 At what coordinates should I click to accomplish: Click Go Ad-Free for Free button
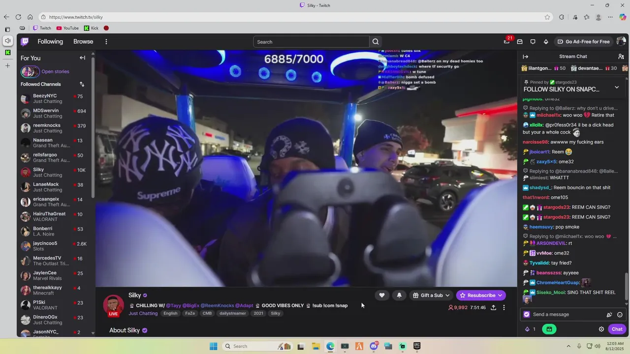coord(583,42)
